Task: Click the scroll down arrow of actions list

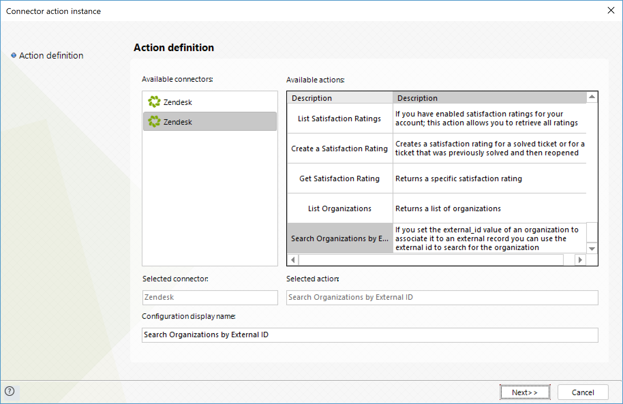Action: [x=592, y=249]
